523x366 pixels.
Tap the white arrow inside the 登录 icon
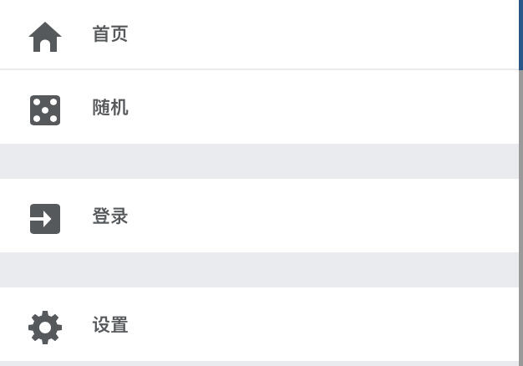[41, 219]
